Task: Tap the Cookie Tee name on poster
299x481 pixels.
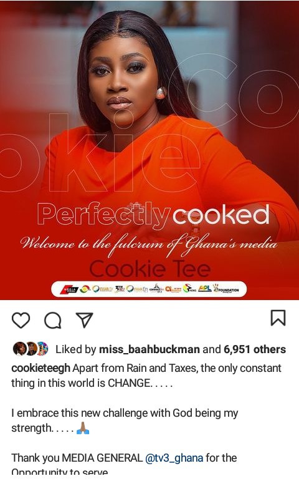Action: [x=149, y=268]
